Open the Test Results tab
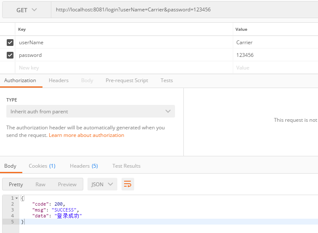Image resolution: width=318 pixels, height=233 pixels. pos(126,166)
